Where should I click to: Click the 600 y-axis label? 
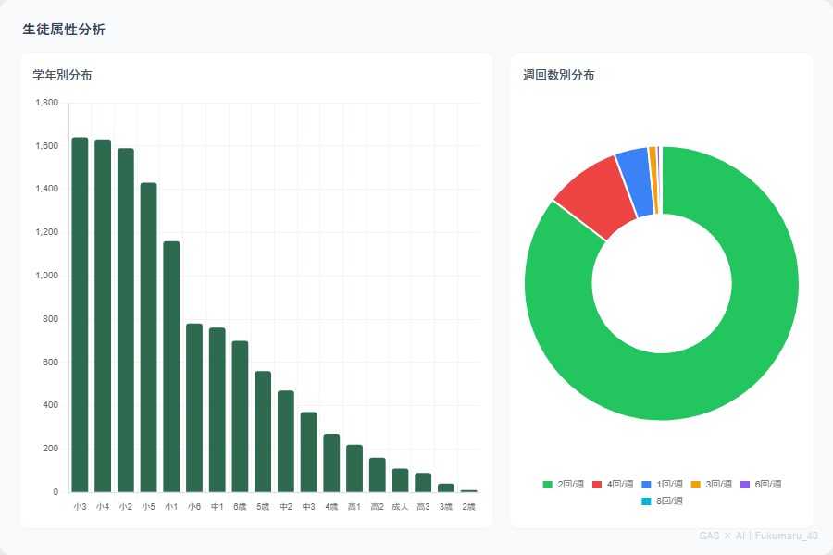51,363
